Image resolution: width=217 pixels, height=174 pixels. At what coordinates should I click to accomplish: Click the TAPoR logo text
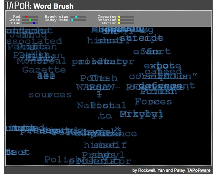[x=18, y=6]
